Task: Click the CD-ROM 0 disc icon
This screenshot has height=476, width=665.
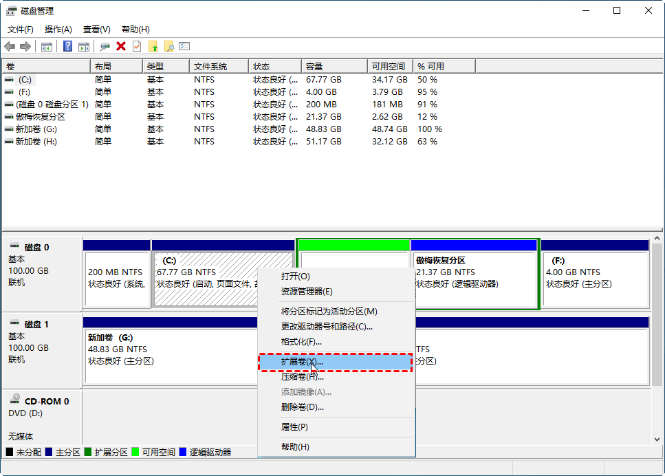Action: point(15,399)
